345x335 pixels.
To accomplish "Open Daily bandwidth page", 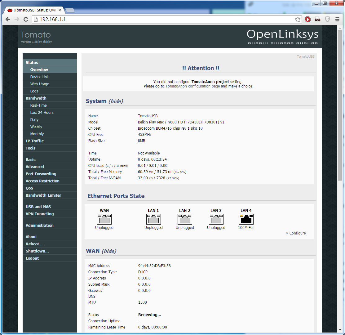I will [50, 119].
